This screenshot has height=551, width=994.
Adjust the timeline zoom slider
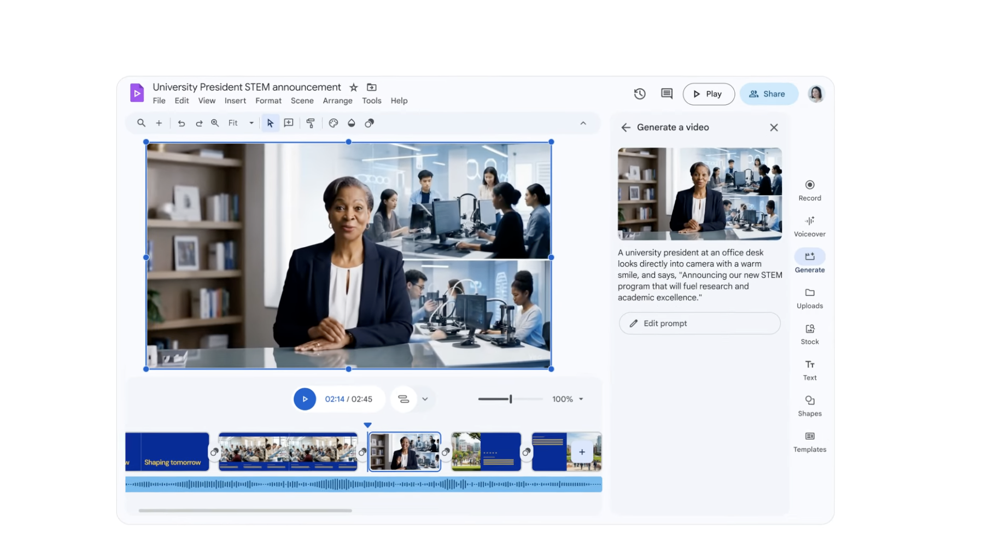pyautogui.click(x=509, y=399)
